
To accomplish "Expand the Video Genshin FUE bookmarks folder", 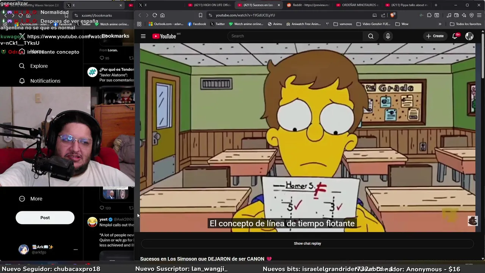I will (373, 24).
